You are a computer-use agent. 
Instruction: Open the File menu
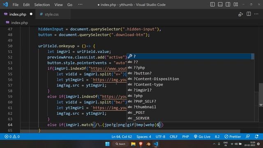(16, 5)
